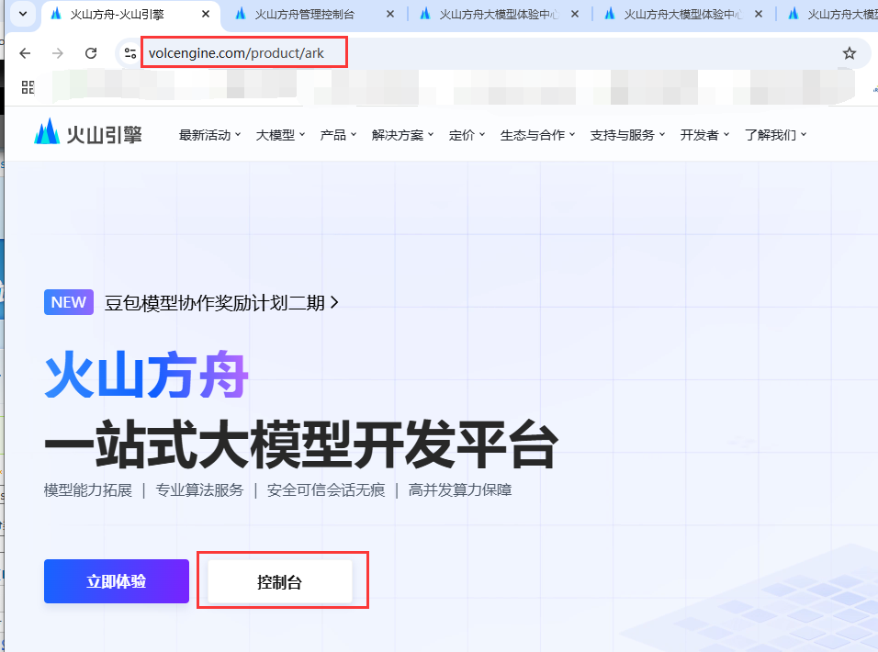Click the 立即体验 button
The image size is (878, 652).
point(117,581)
